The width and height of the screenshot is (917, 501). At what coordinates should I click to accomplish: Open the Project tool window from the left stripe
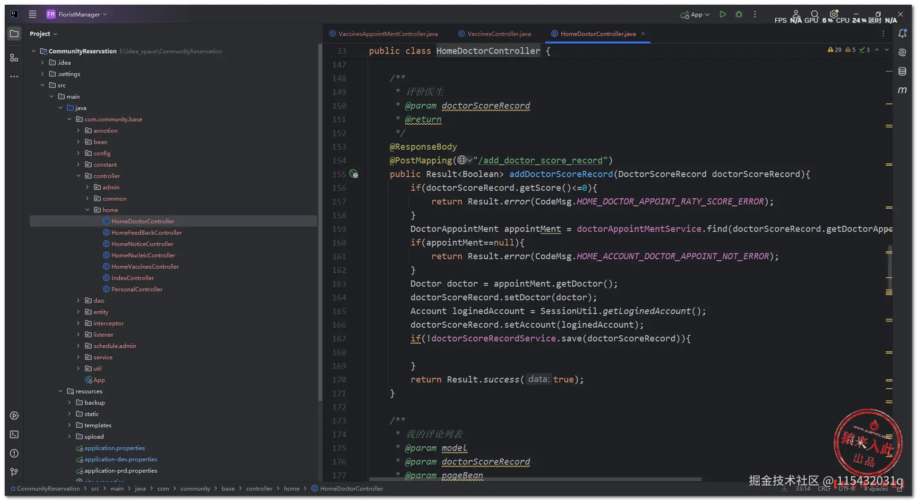click(x=14, y=34)
